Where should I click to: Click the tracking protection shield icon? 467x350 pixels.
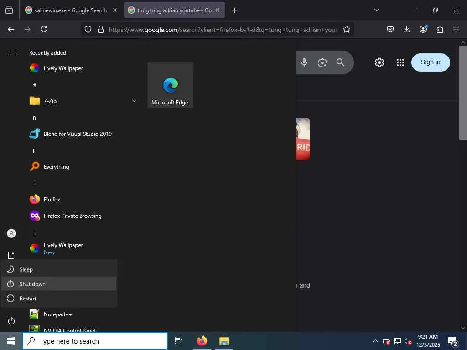click(88, 29)
